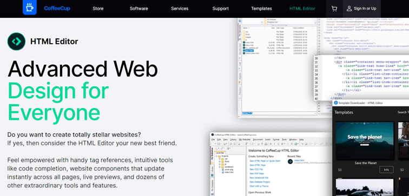Click New HTML Page w/ Quick Start link
Image resolution: width=409 pixels, height=196 pixels.
click(x=265, y=161)
